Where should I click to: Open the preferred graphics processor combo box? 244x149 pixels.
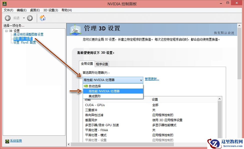(113, 80)
